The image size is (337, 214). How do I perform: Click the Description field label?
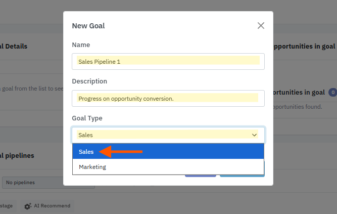89,81
